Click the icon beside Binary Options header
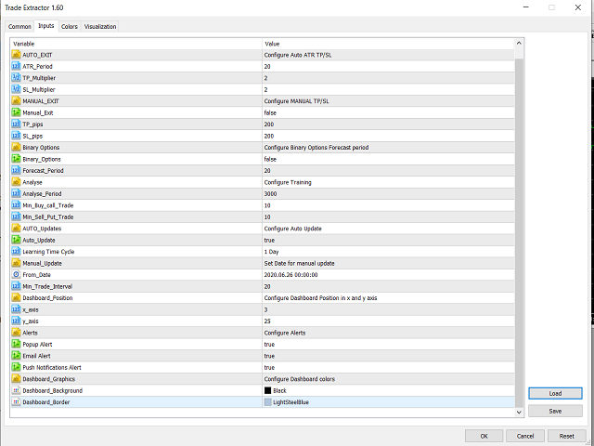Viewport: 594px width, 446px height. (x=16, y=148)
